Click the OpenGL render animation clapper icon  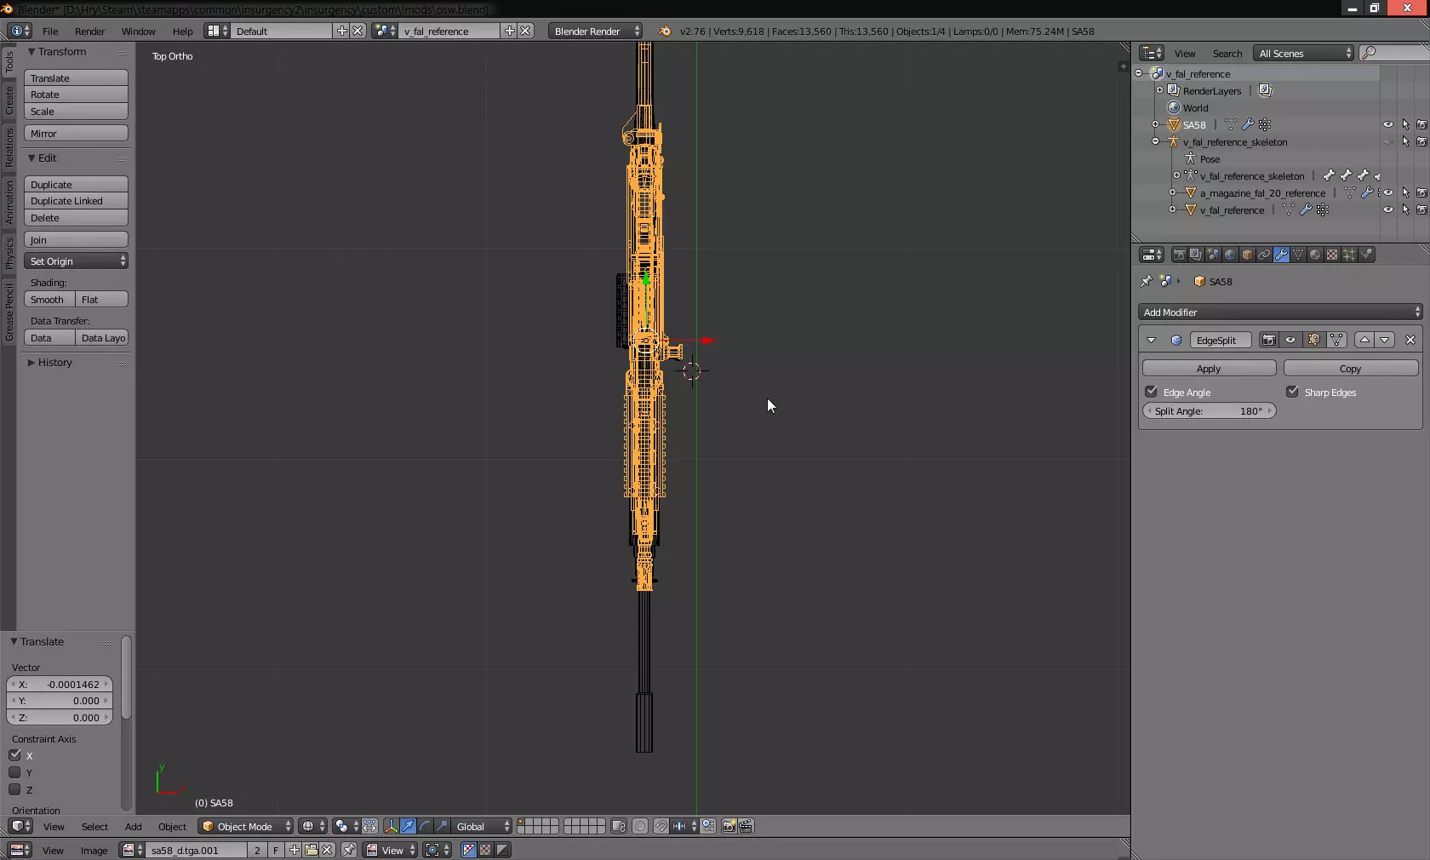click(746, 826)
